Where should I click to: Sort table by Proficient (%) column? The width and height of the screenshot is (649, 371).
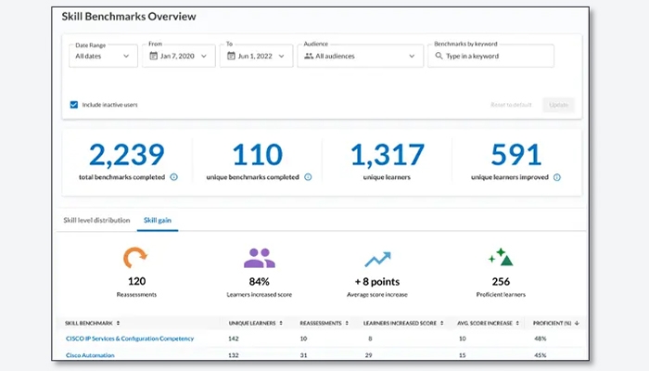[x=556, y=323]
